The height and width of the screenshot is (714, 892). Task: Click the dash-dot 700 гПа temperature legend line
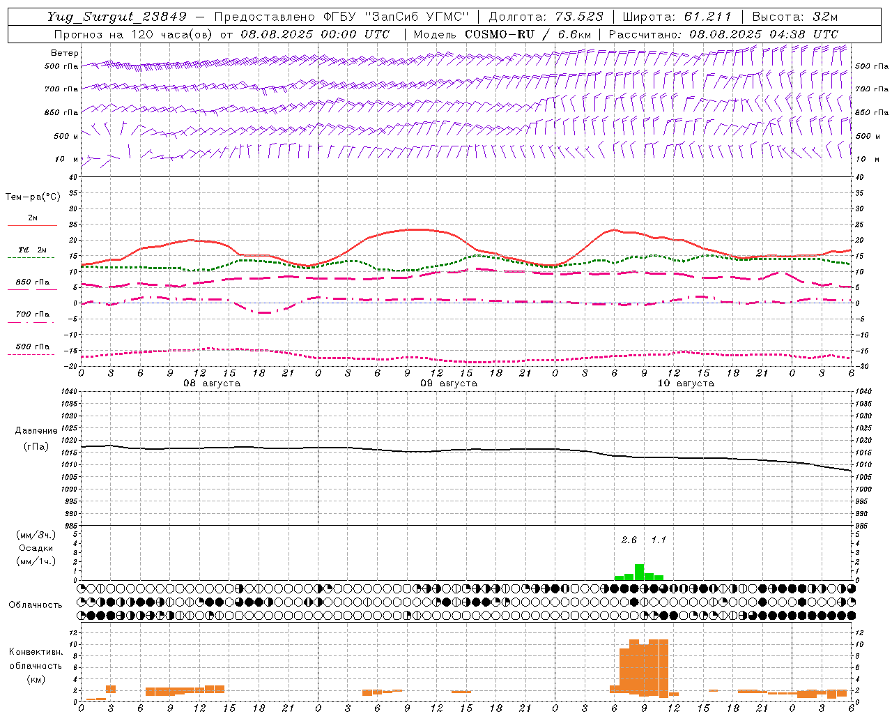click(x=32, y=323)
